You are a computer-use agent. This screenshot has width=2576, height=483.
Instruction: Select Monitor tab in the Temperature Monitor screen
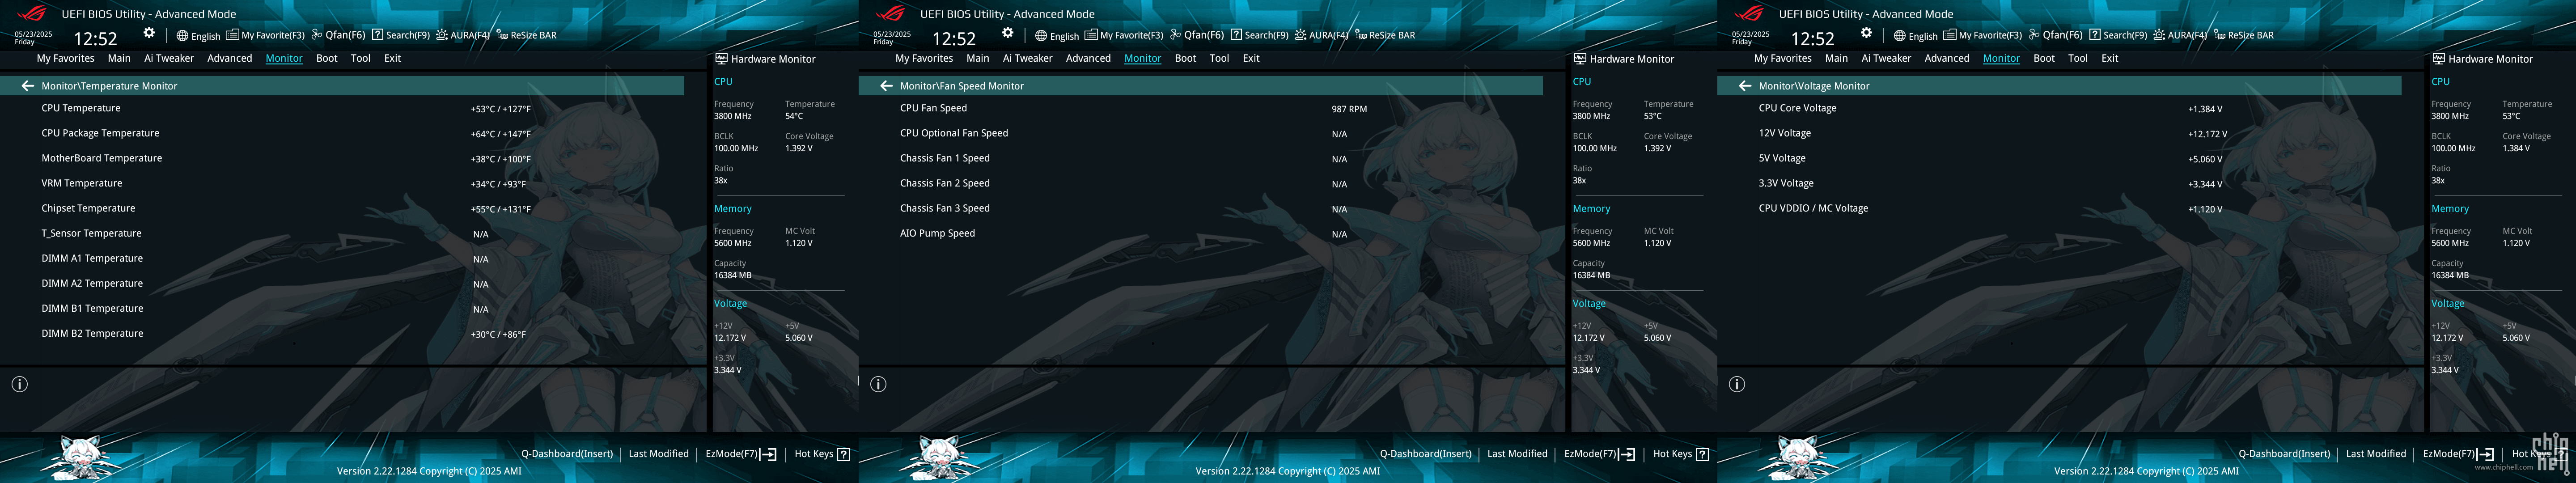tap(284, 58)
